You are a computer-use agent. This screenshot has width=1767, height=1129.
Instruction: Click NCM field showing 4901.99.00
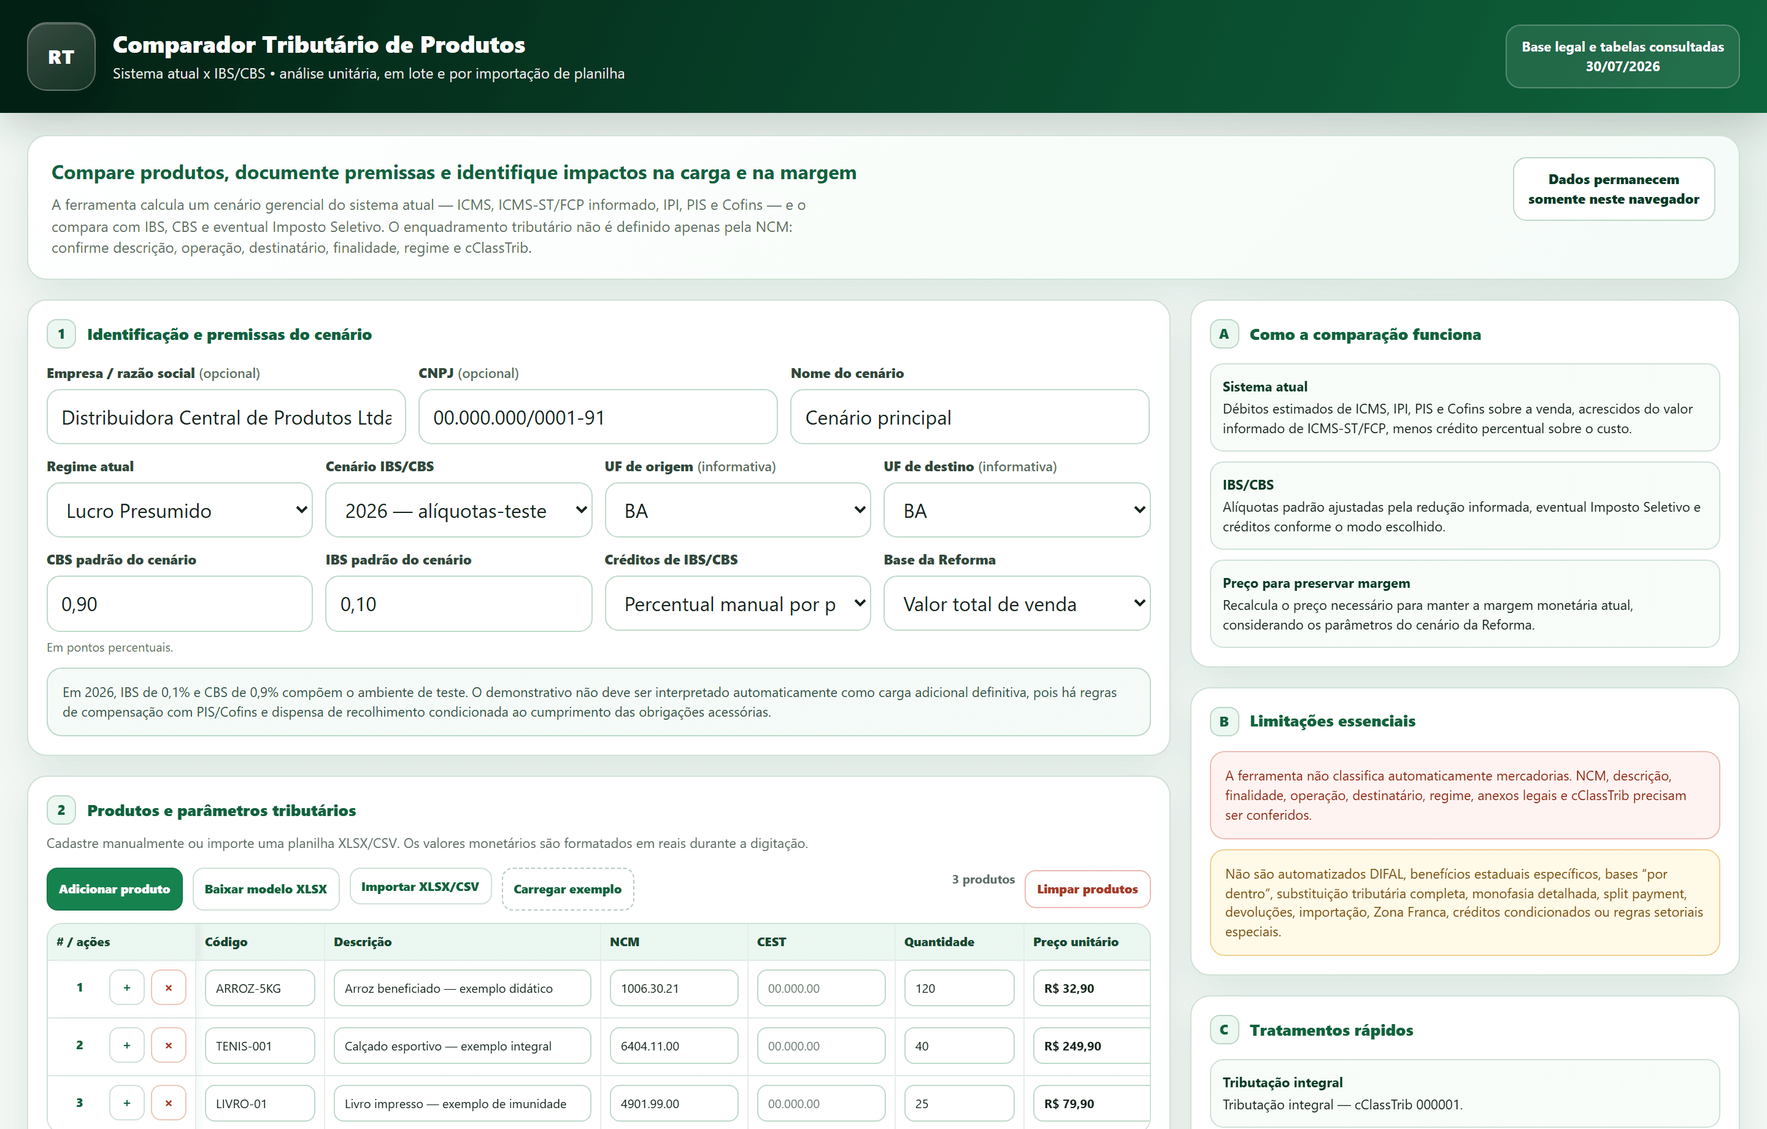(674, 1103)
